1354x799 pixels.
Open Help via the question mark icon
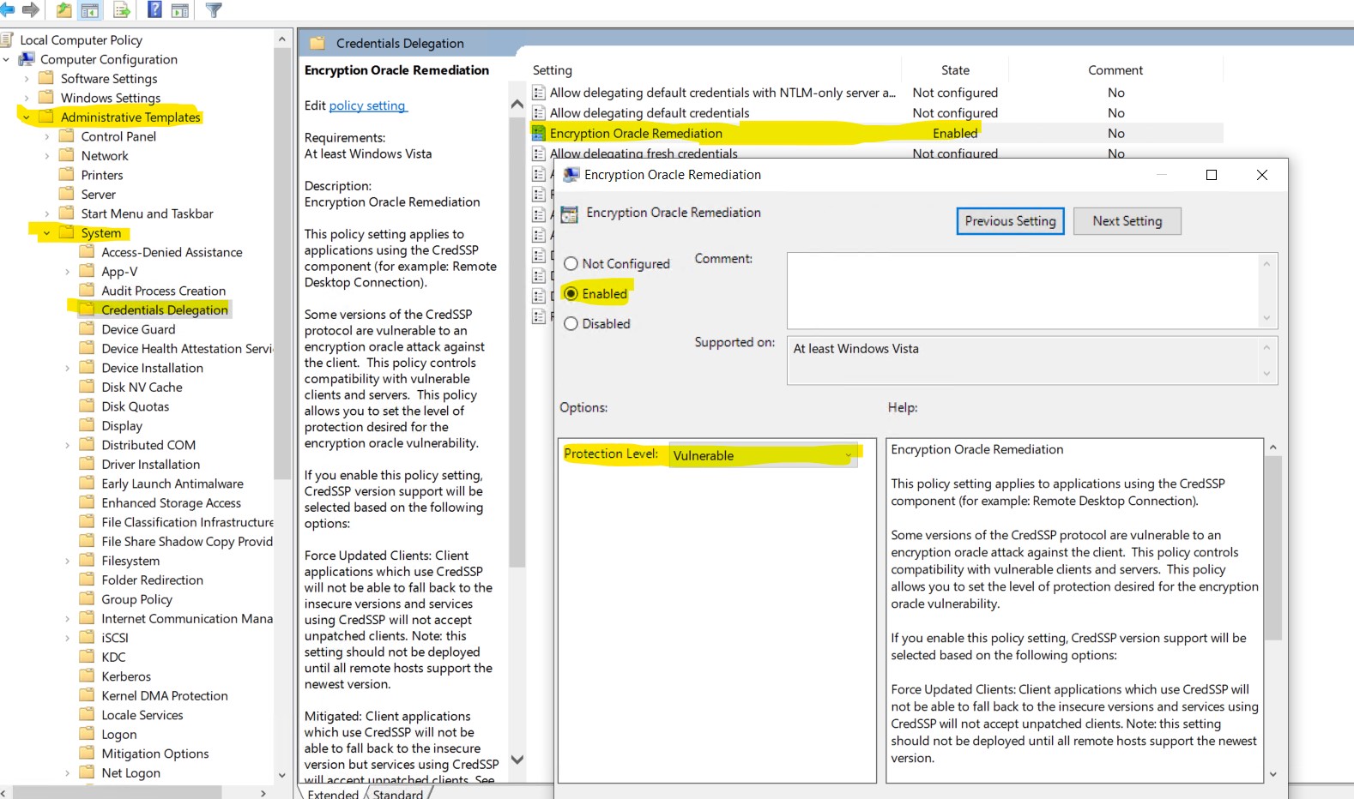click(x=154, y=9)
